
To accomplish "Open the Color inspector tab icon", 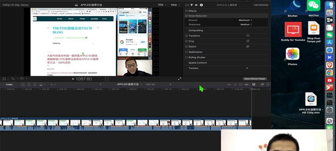I will pyautogui.click(x=192, y=5).
